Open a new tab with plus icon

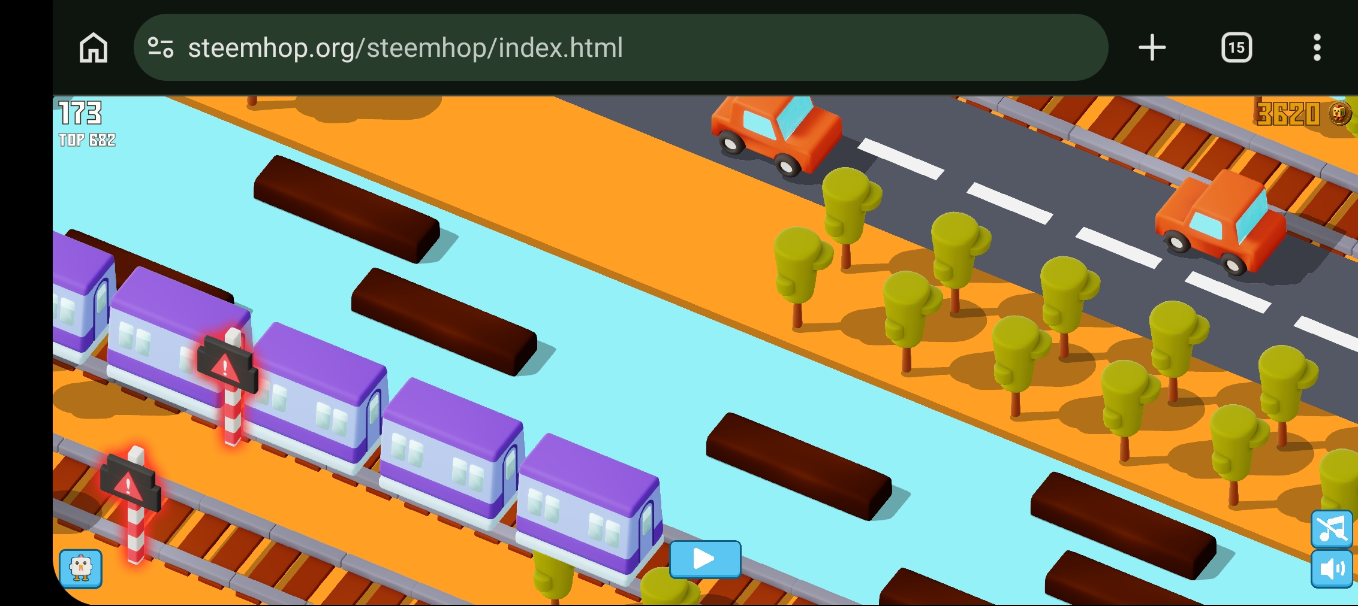coord(1152,48)
